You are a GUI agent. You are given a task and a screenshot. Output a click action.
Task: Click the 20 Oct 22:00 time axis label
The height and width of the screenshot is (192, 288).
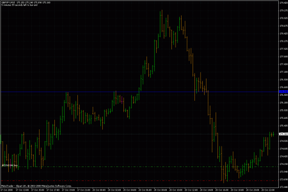pos(268,190)
